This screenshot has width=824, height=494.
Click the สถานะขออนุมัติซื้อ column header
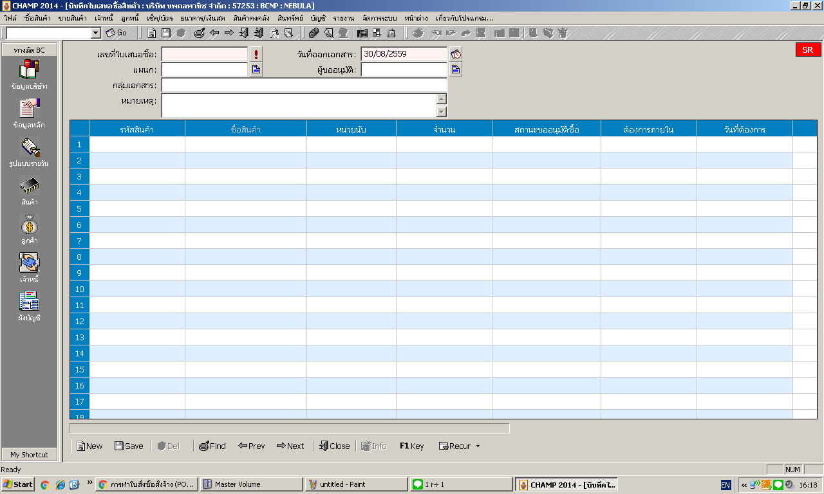[x=547, y=129]
